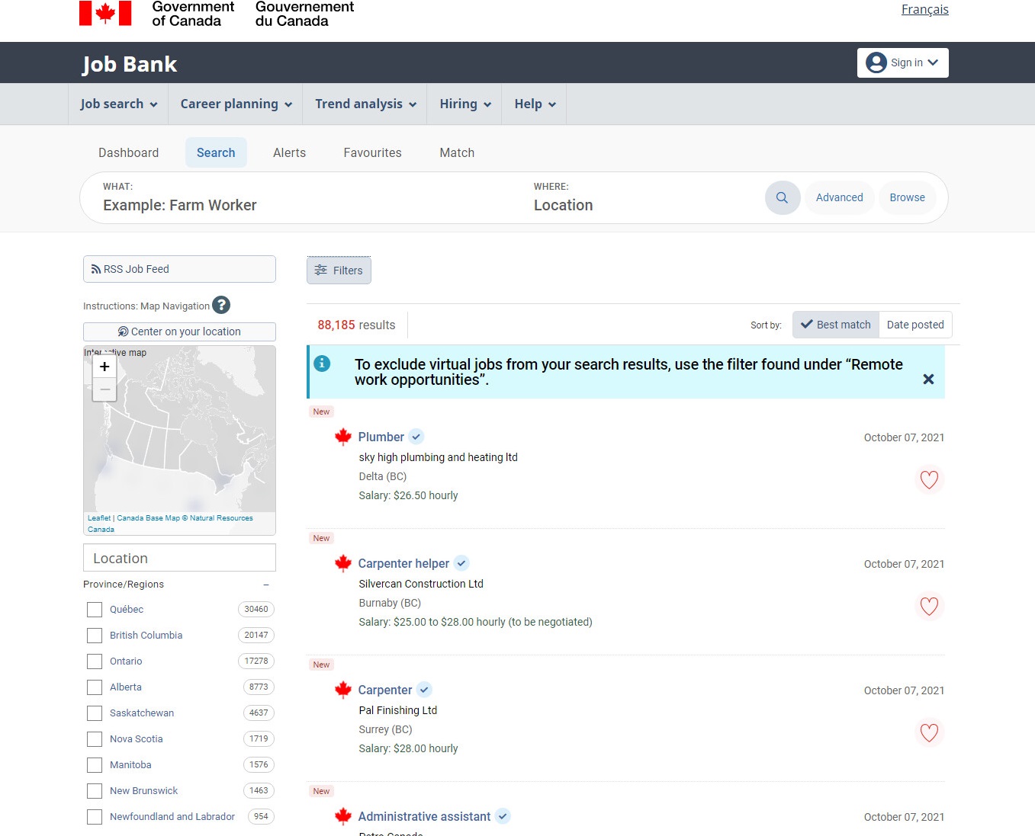The height and width of the screenshot is (836, 1035).
Task: Open the Favourites tab
Action: [x=372, y=152]
